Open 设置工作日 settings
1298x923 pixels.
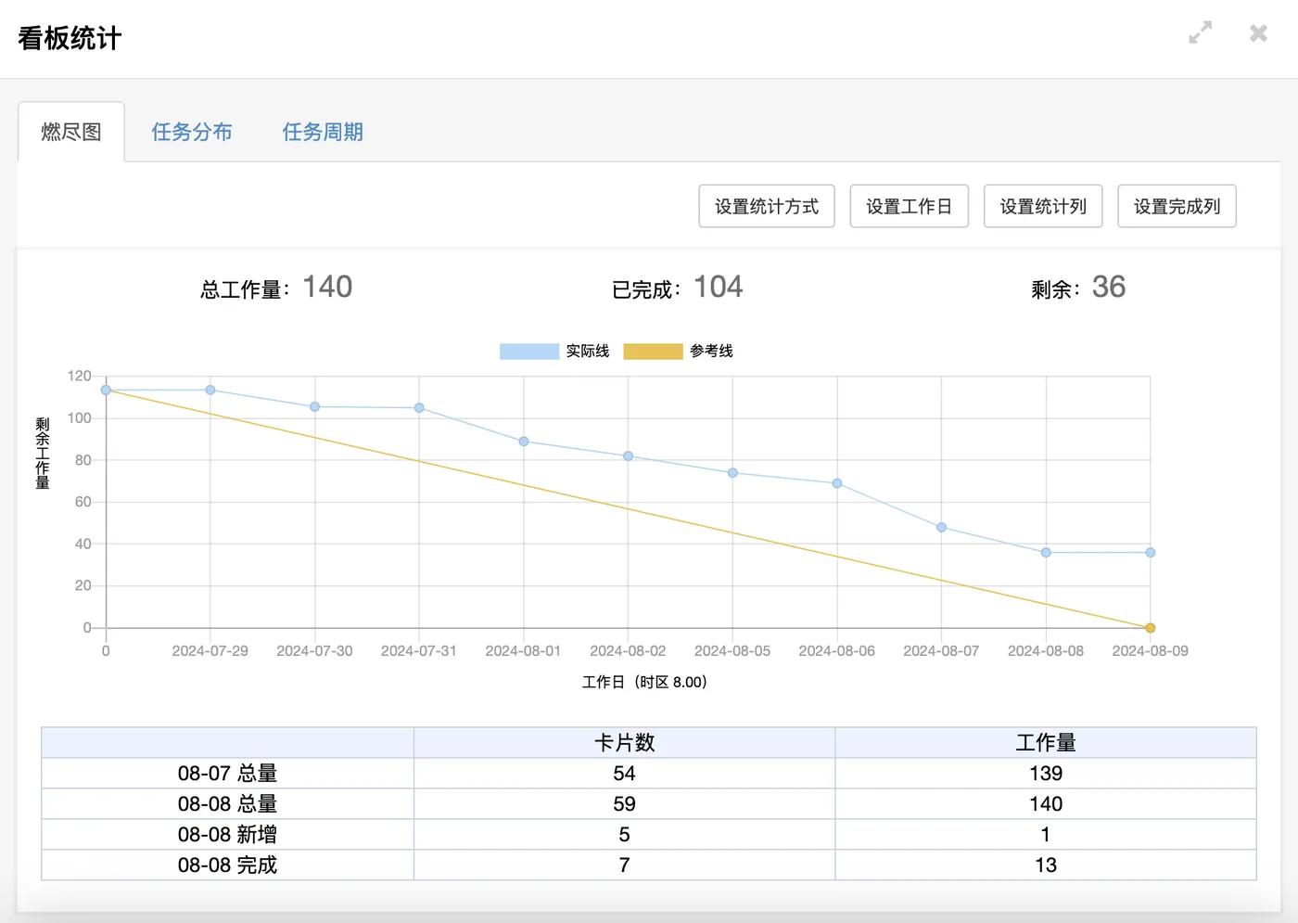[909, 206]
